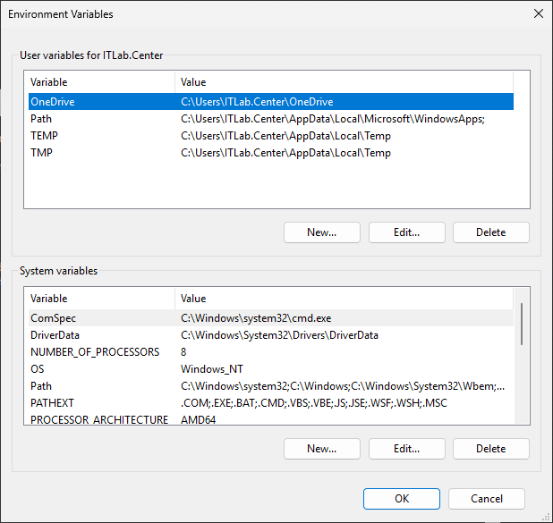Viewport: 553px width, 523px height.
Task: Close the Environment Variables dialog
Action: pos(537,14)
